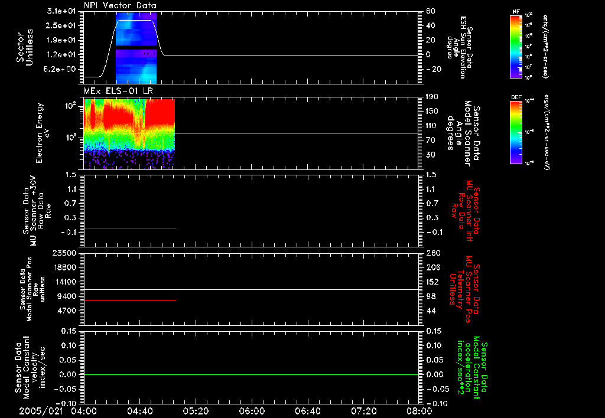Click the red scanner position telemetry trace
The width and height of the screenshot is (605, 418).
(129, 300)
